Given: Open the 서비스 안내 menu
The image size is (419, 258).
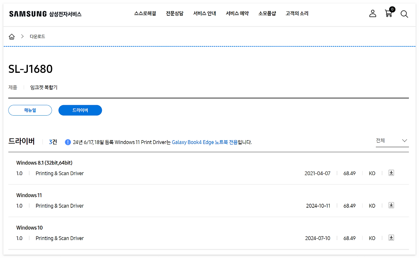Looking at the screenshot, I should pos(205,13).
